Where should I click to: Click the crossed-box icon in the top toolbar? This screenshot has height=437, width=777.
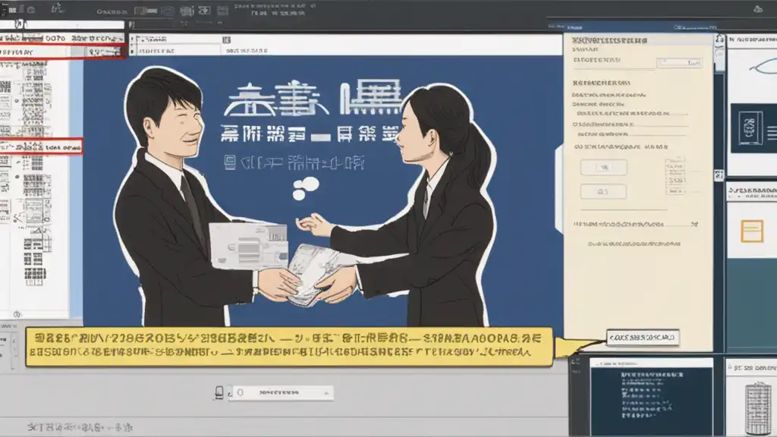(204, 11)
